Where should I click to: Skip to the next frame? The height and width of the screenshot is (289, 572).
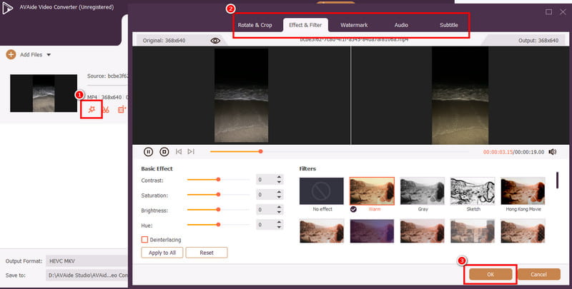click(191, 151)
